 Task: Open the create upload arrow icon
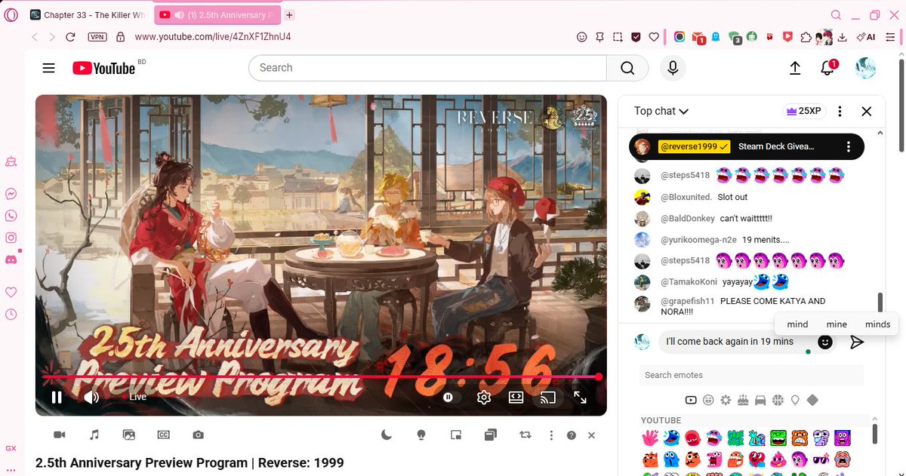pyautogui.click(x=795, y=68)
